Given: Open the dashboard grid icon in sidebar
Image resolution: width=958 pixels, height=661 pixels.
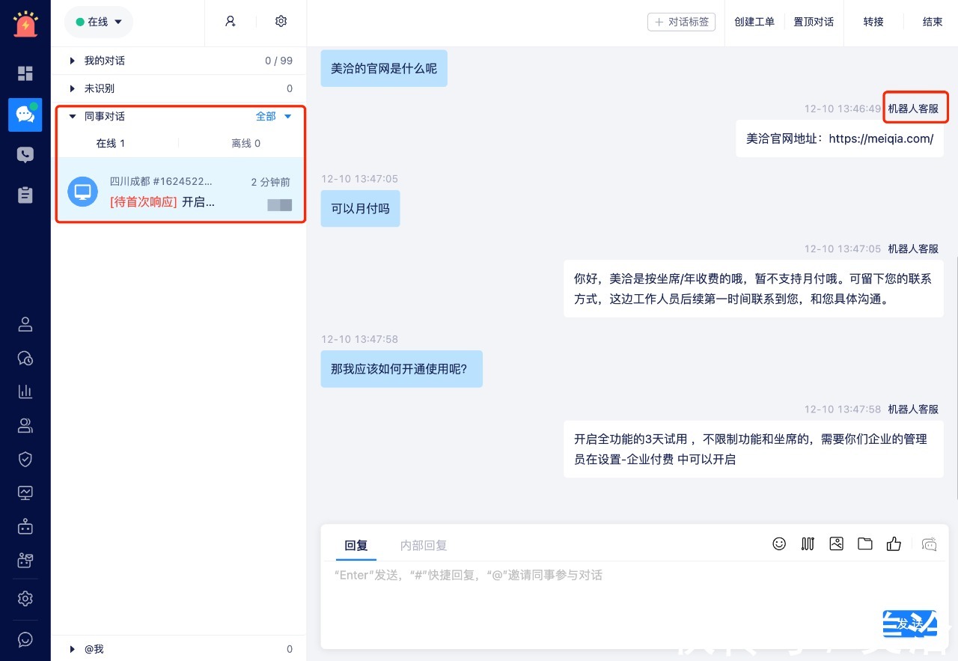Looking at the screenshot, I should pos(25,73).
